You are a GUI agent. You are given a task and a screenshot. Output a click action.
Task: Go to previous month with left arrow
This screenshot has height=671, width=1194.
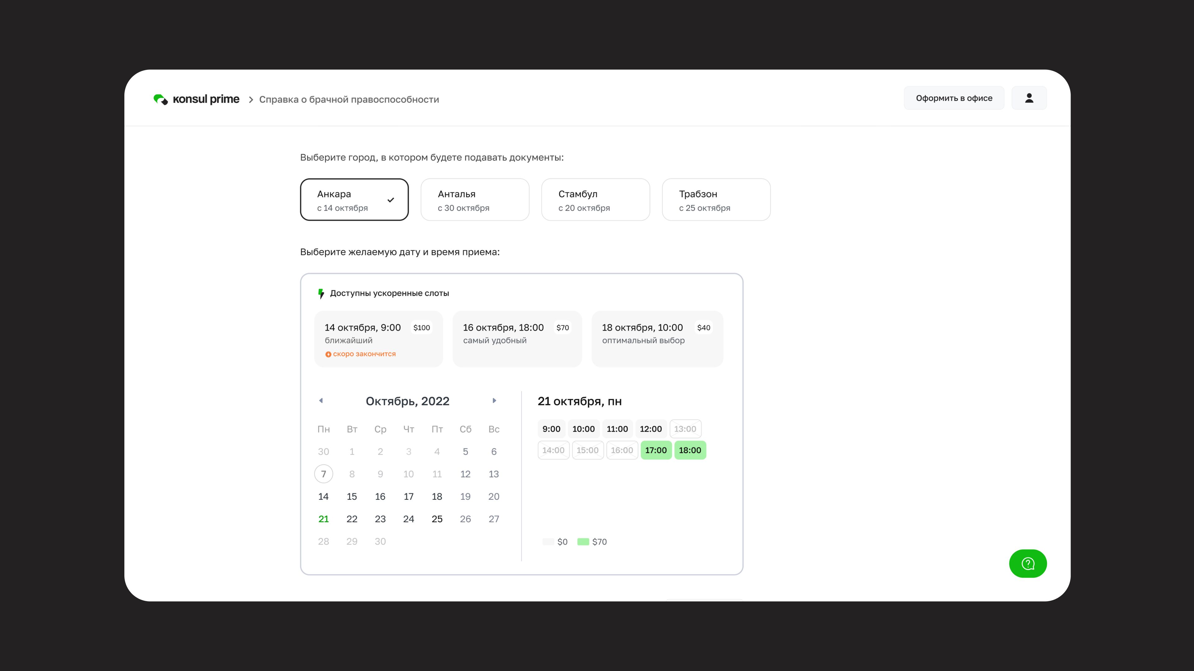[321, 400]
